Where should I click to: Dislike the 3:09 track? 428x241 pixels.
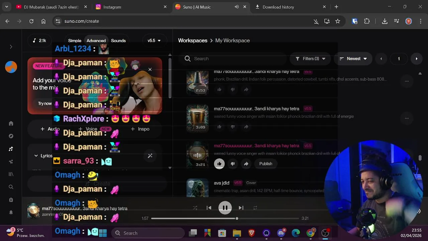[x=233, y=127]
